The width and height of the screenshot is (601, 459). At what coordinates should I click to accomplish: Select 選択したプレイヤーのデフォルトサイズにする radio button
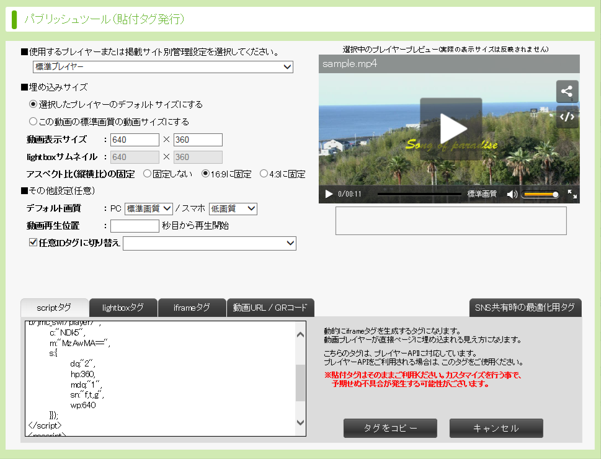(33, 104)
